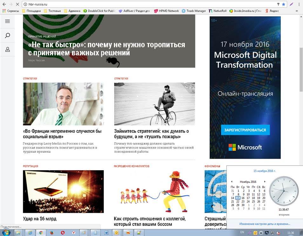The image size is (303, 236).
Task: Click the Ноябрь 2016 month header
Action: (248, 182)
